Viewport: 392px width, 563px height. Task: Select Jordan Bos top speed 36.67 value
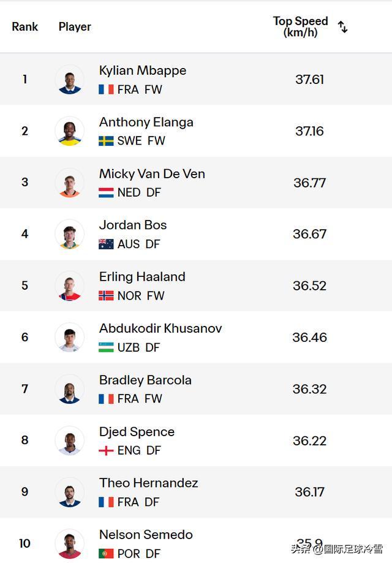click(x=309, y=234)
